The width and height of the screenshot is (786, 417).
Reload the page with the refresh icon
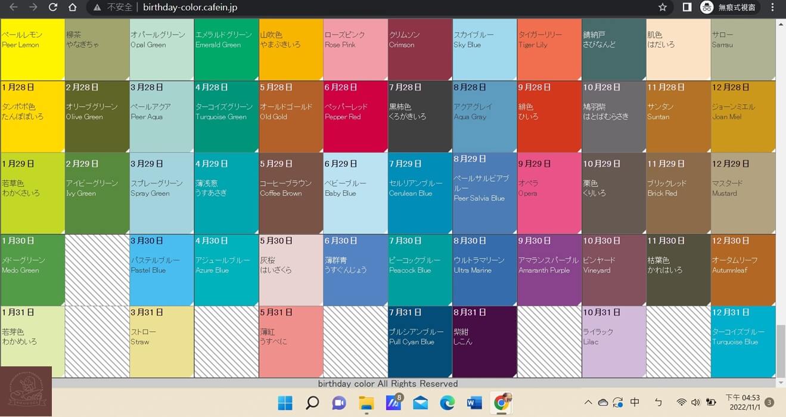pyautogui.click(x=53, y=7)
